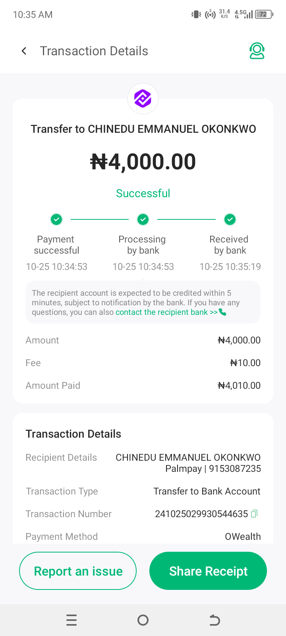Click Share Receipt button
286x636 pixels.
coord(208,571)
